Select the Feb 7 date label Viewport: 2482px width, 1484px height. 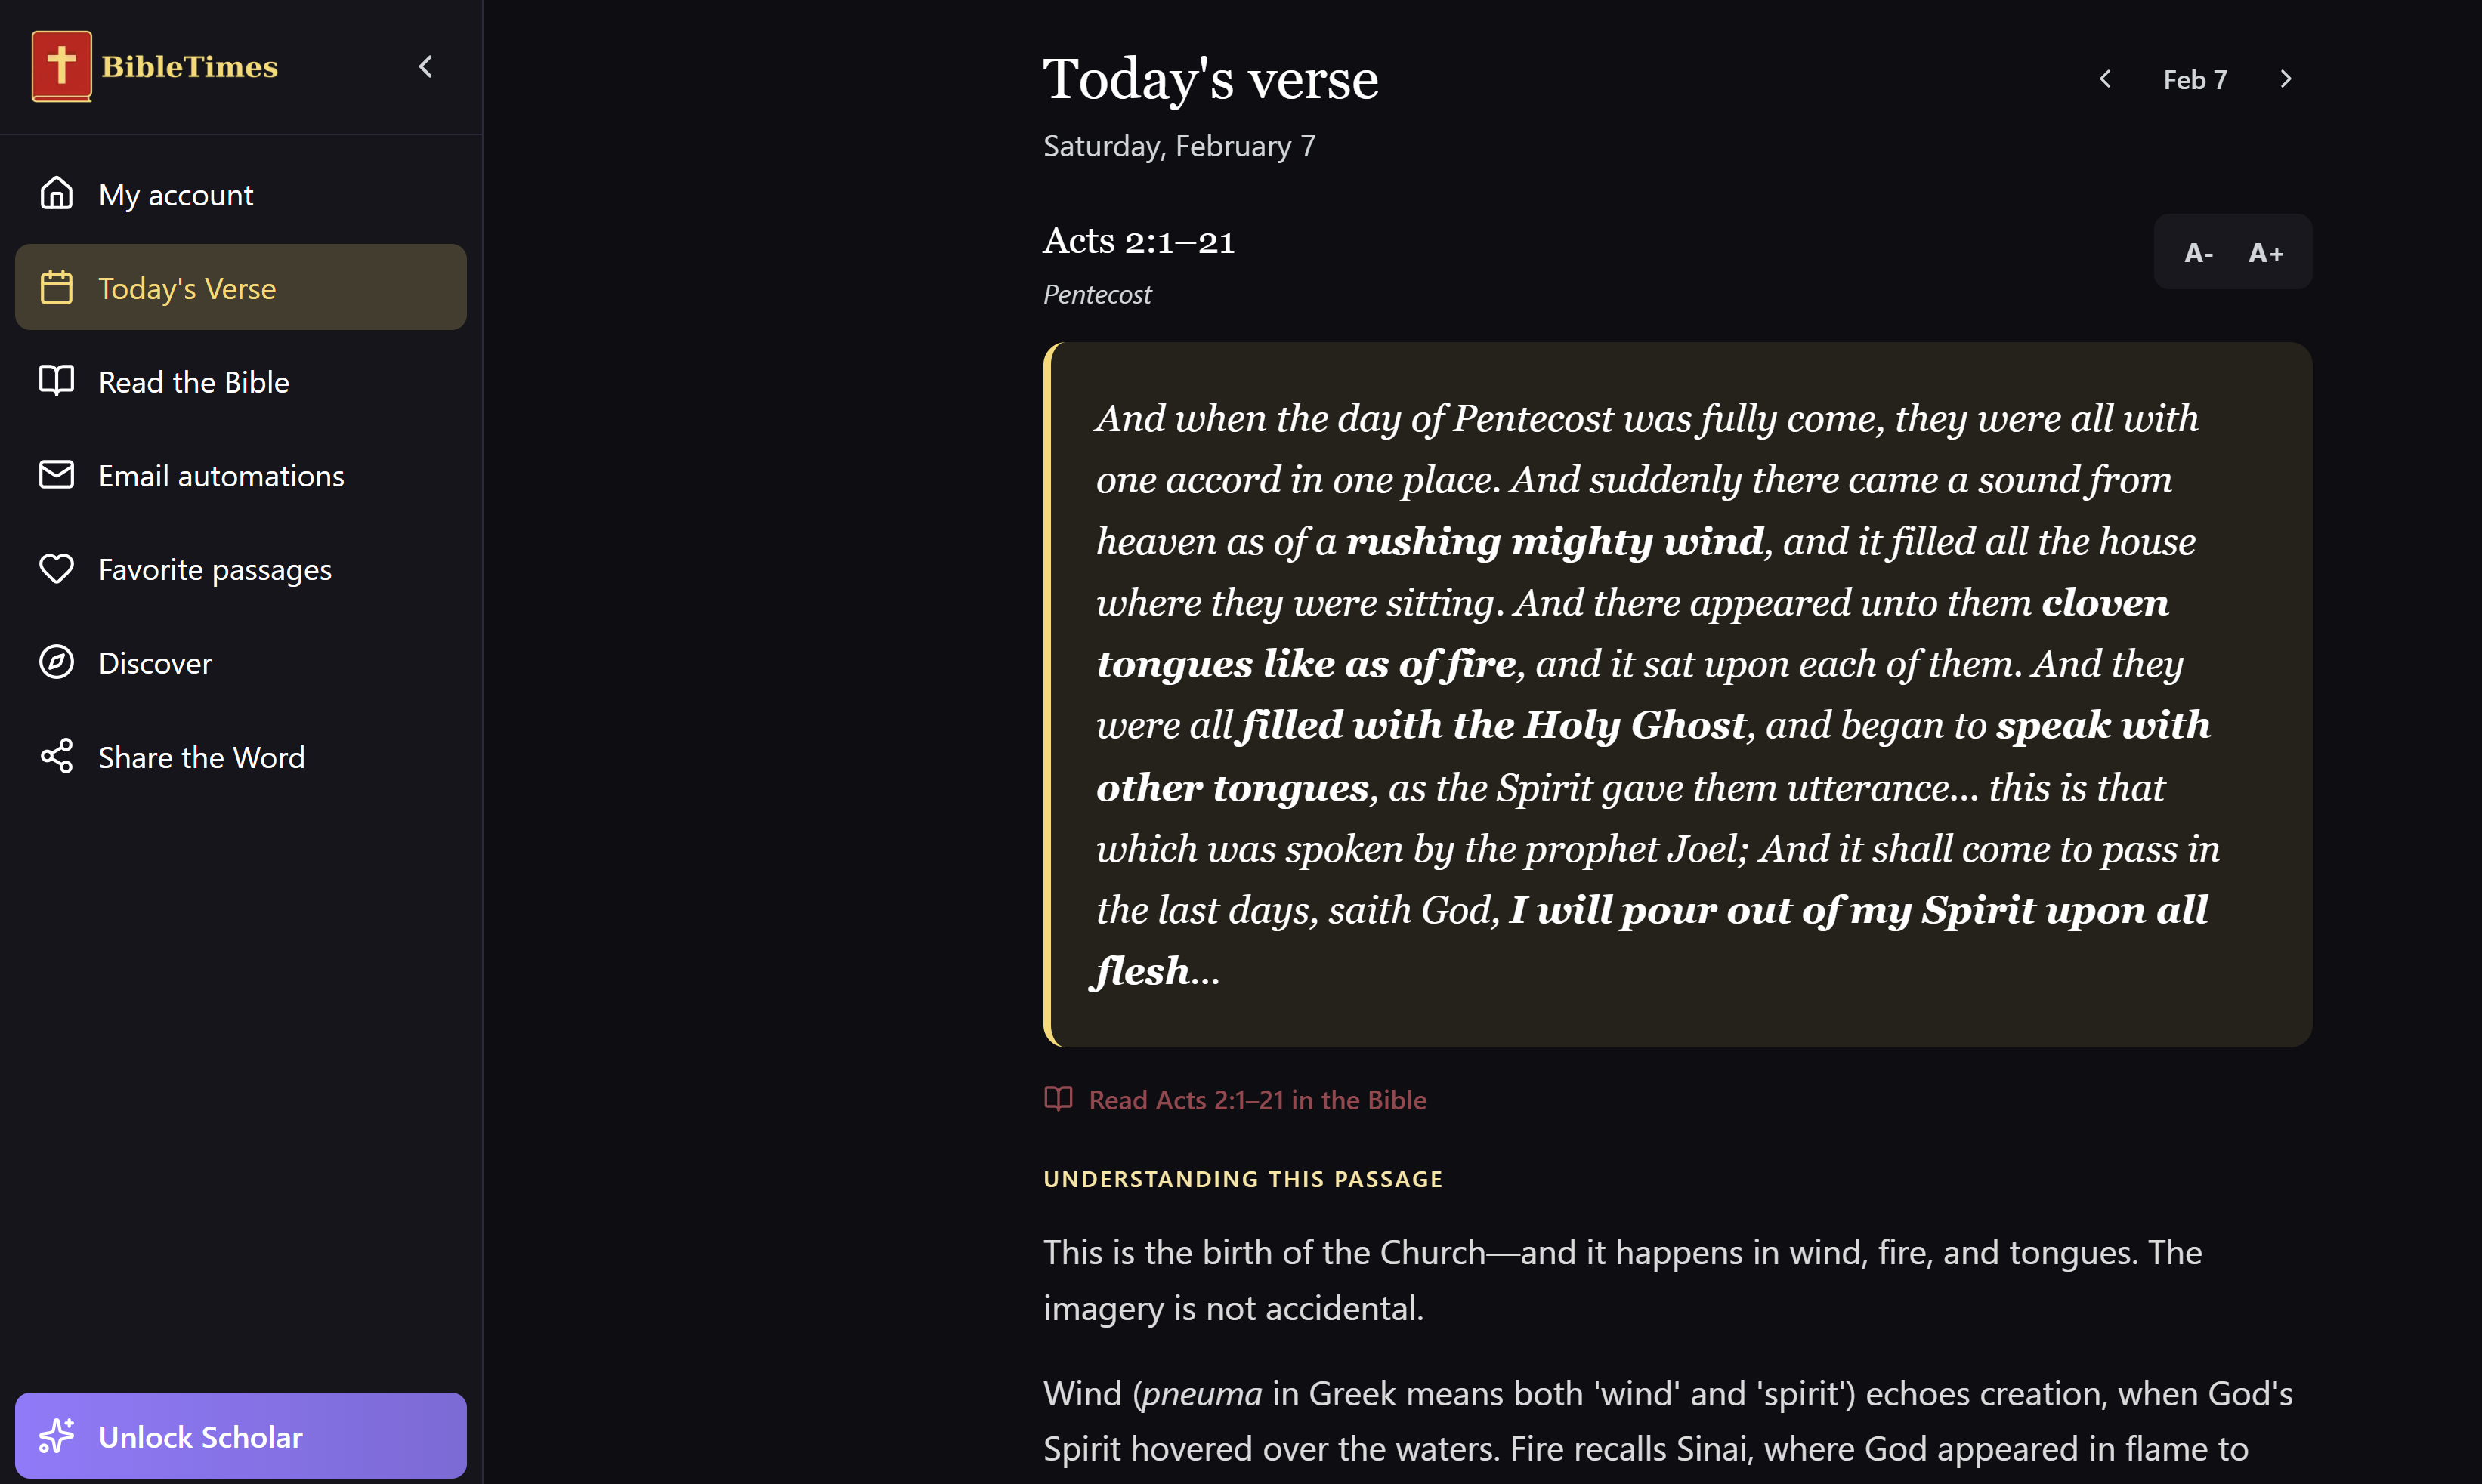[2195, 79]
